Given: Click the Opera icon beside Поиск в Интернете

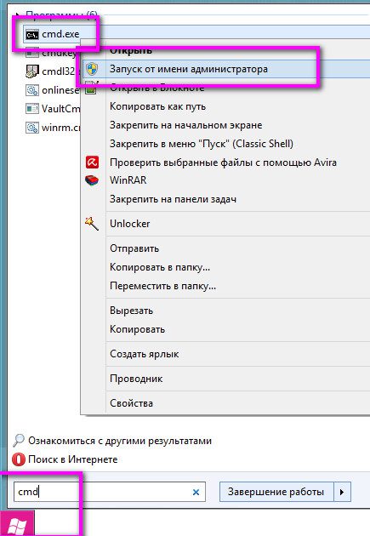Looking at the screenshot, I should [19, 459].
